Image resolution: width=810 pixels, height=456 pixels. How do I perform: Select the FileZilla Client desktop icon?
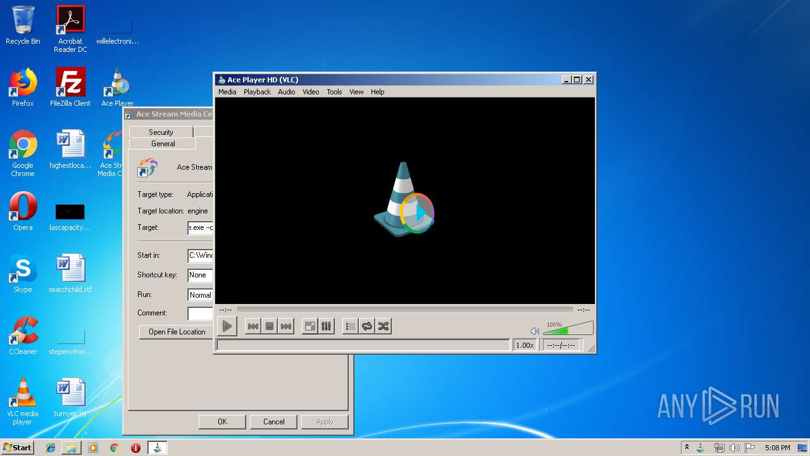[70, 87]
